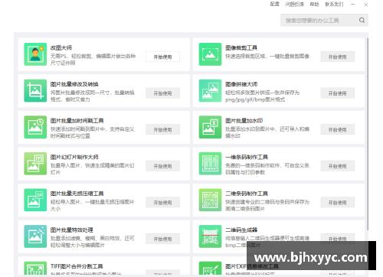This screenshot has width=383, height=277.
Task: Click the 图片批量无损压缩工具 ZIP icon
Action: (35, 200)
